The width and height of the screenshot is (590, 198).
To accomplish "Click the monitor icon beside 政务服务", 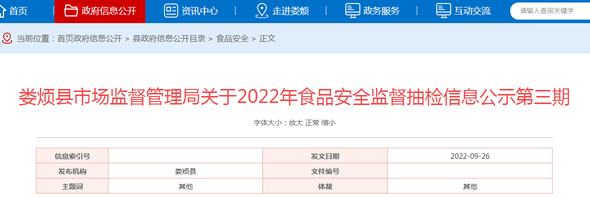I will (353, 11).
